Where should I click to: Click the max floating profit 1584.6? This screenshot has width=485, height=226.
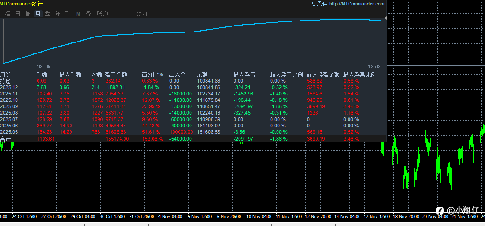315,94
